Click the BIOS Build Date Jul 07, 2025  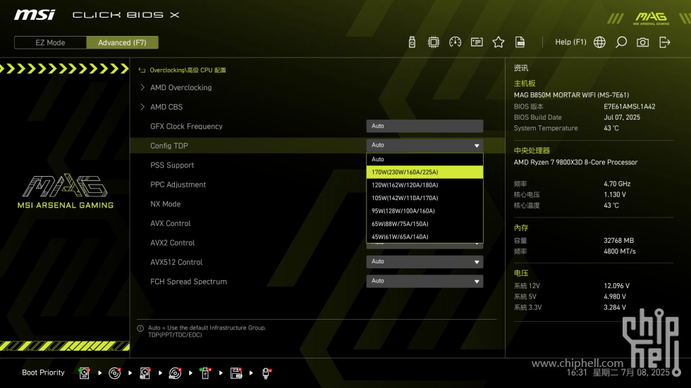(622, 118)
